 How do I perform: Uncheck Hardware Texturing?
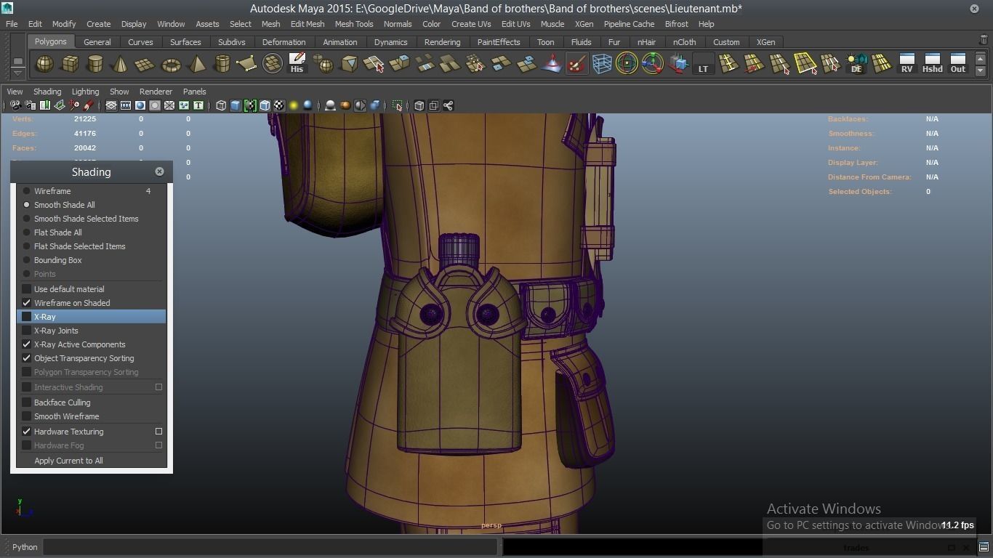click(27, 432)
